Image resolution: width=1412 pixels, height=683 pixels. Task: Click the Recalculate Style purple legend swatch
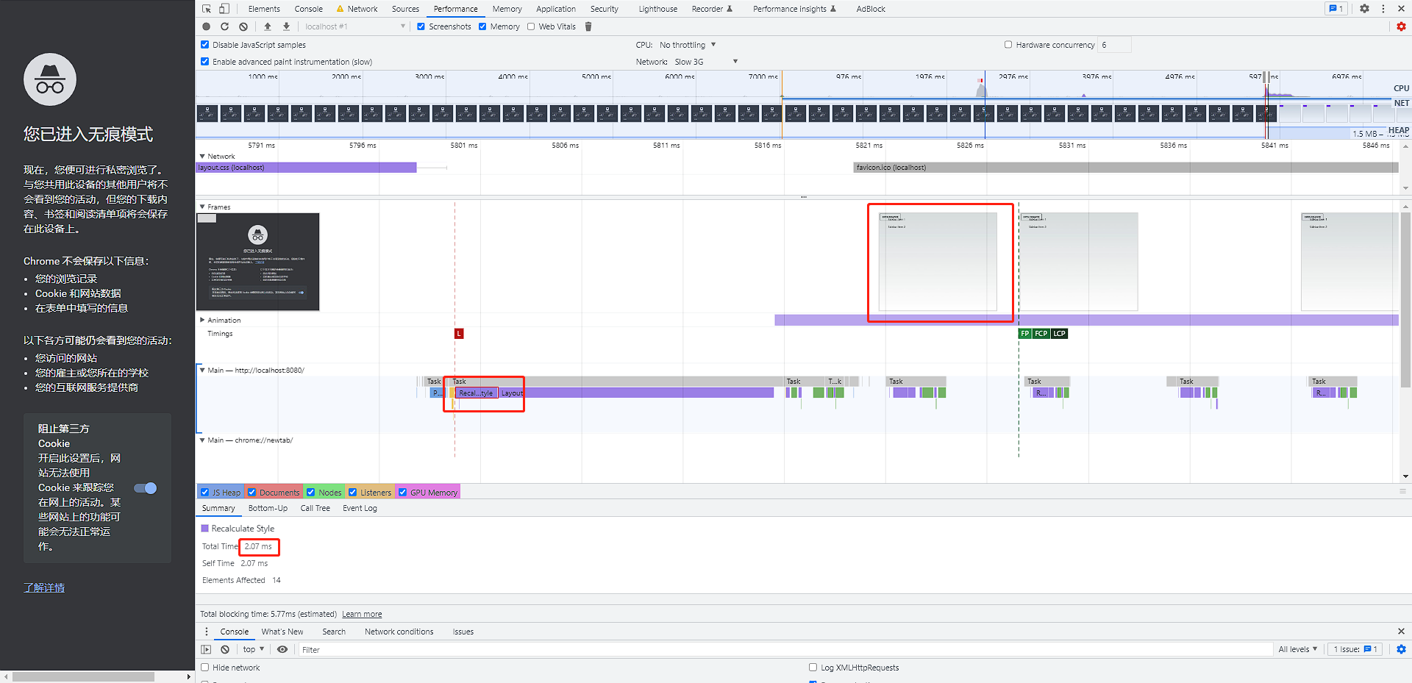(x=204, y=528)
